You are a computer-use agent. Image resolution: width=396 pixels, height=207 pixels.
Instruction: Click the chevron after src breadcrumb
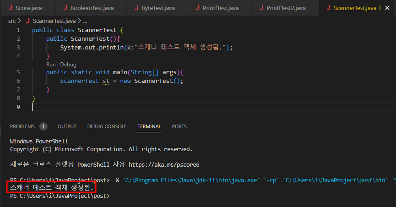[19, 21]
